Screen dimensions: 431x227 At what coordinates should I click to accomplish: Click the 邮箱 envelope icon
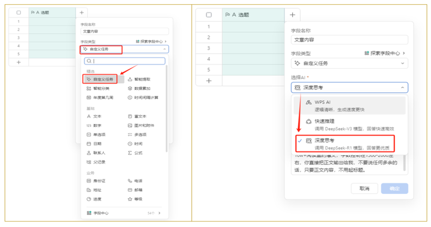click(x=130, y=190)
